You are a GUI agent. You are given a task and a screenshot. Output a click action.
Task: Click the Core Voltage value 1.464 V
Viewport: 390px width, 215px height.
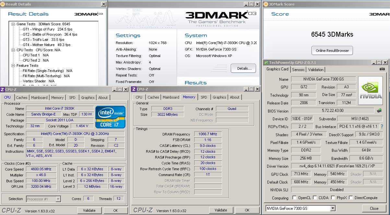pos(82,126)
